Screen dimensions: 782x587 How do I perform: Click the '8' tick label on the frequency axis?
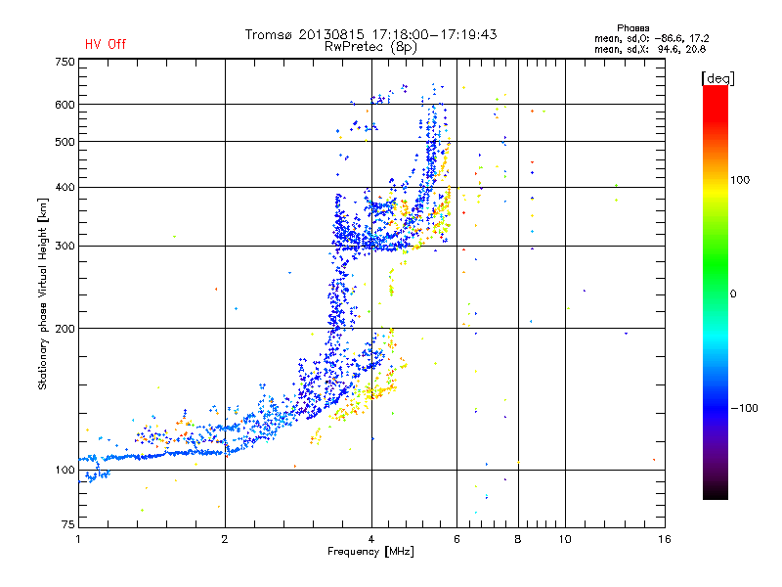pos(518,539)
